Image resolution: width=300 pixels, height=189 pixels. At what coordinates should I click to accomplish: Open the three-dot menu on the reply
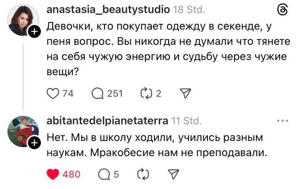282,120
